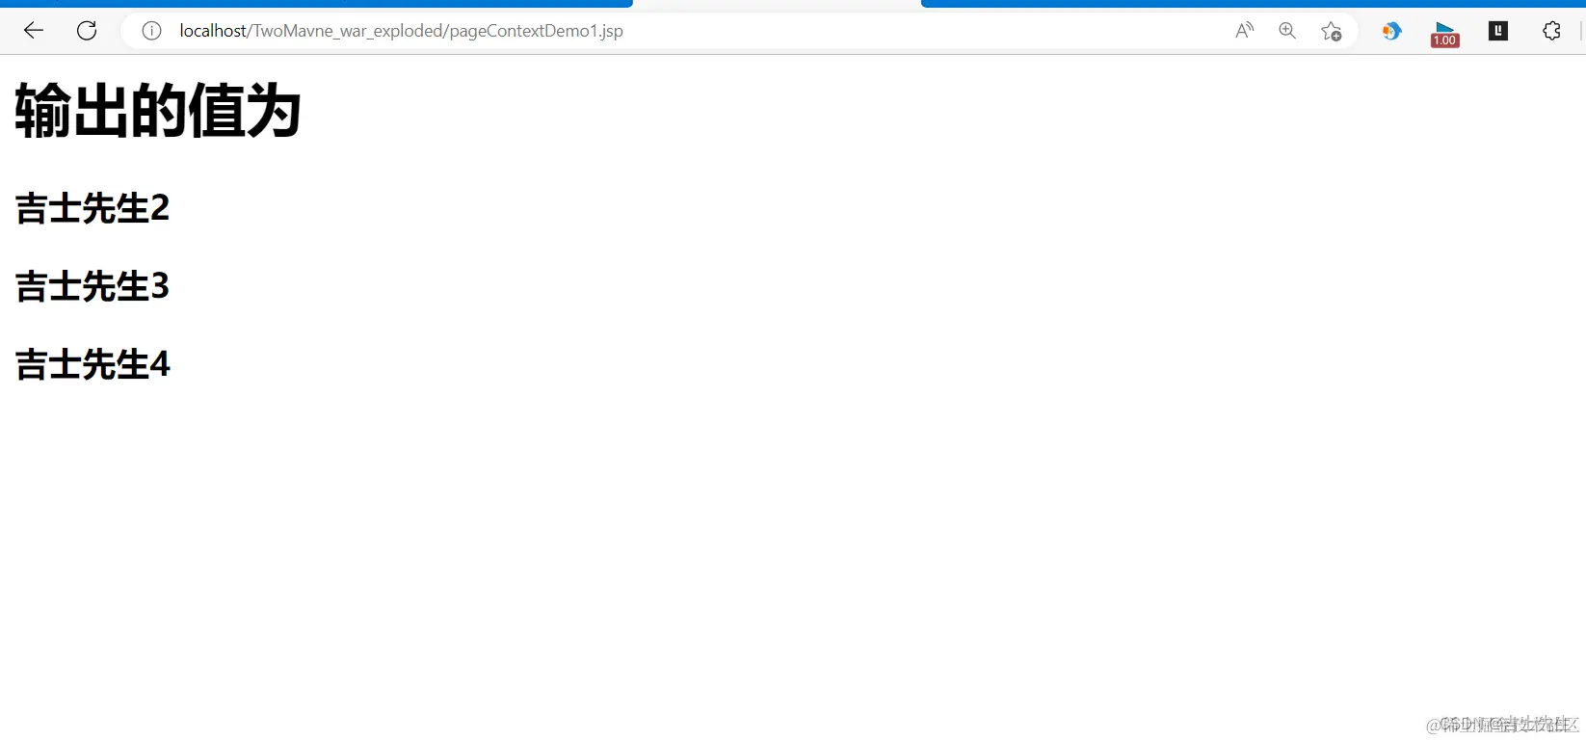This screenshot has height=741, width=1586.
Task: Click the text 吉士先生3
Action: coord(93,286)
